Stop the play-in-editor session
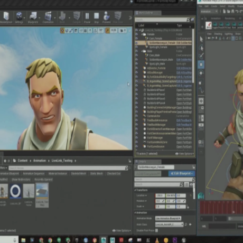 (97, 17)
